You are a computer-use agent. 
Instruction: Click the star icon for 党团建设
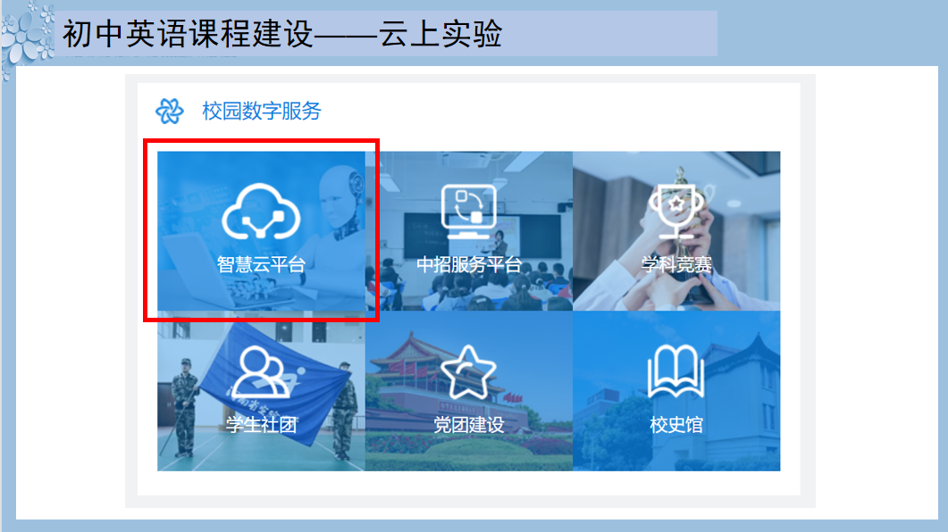click(x=468, y=372)
